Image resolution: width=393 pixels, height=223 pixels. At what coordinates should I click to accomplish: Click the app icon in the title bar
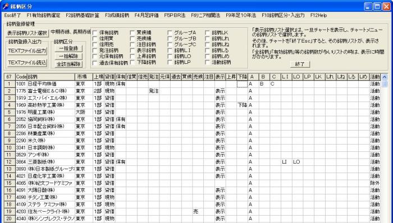tap(5, 6)
